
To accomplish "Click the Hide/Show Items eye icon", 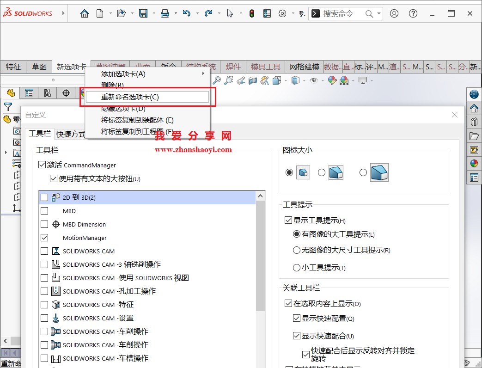I will [314, 80].
